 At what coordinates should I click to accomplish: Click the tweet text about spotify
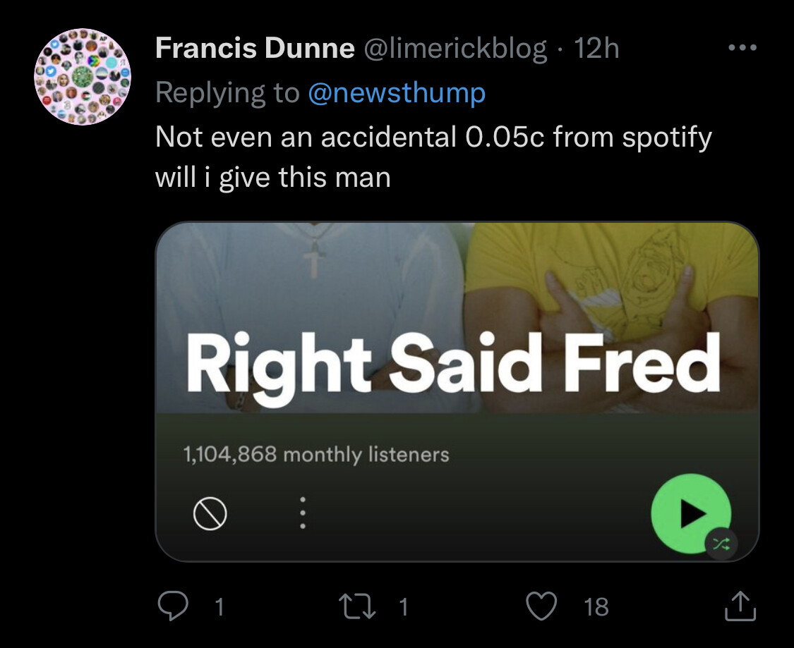coord(433,157)
